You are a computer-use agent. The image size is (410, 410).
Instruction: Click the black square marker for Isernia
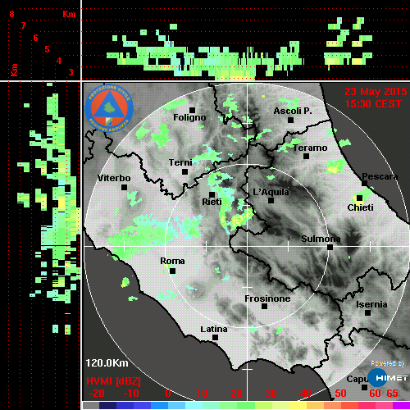click(x=367, y=312)
